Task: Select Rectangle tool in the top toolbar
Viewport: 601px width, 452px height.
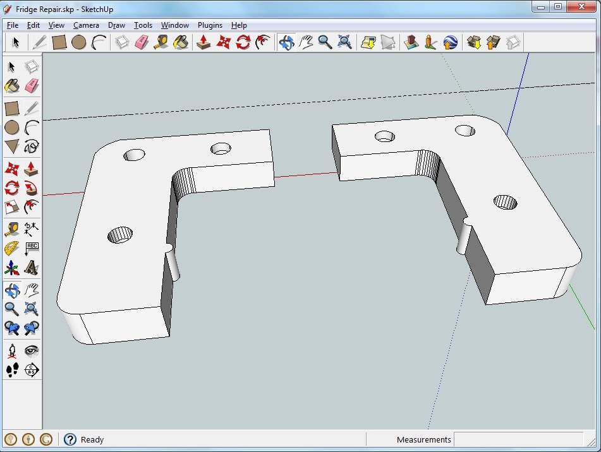Action: (x=59, y=42)
